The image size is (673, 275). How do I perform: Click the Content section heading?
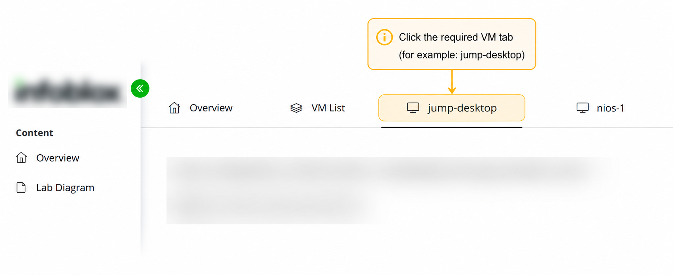[x=34, y=133]
